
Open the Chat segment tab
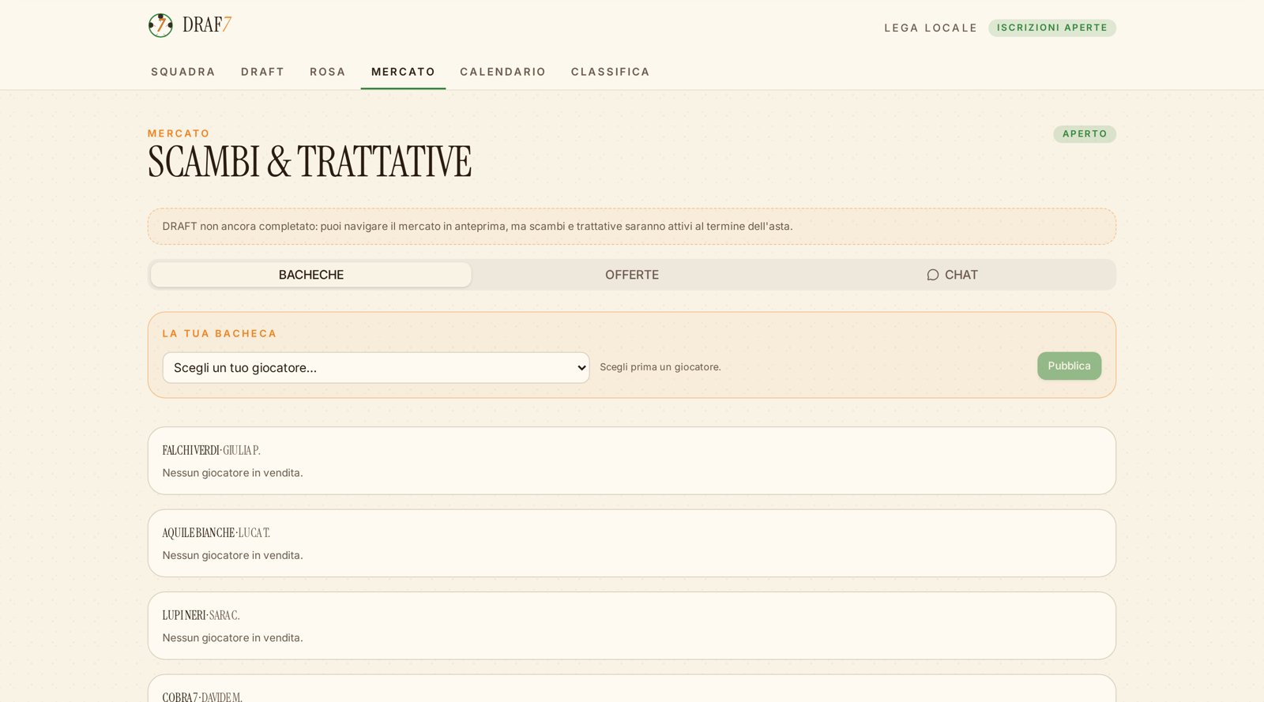click(952, 275)
